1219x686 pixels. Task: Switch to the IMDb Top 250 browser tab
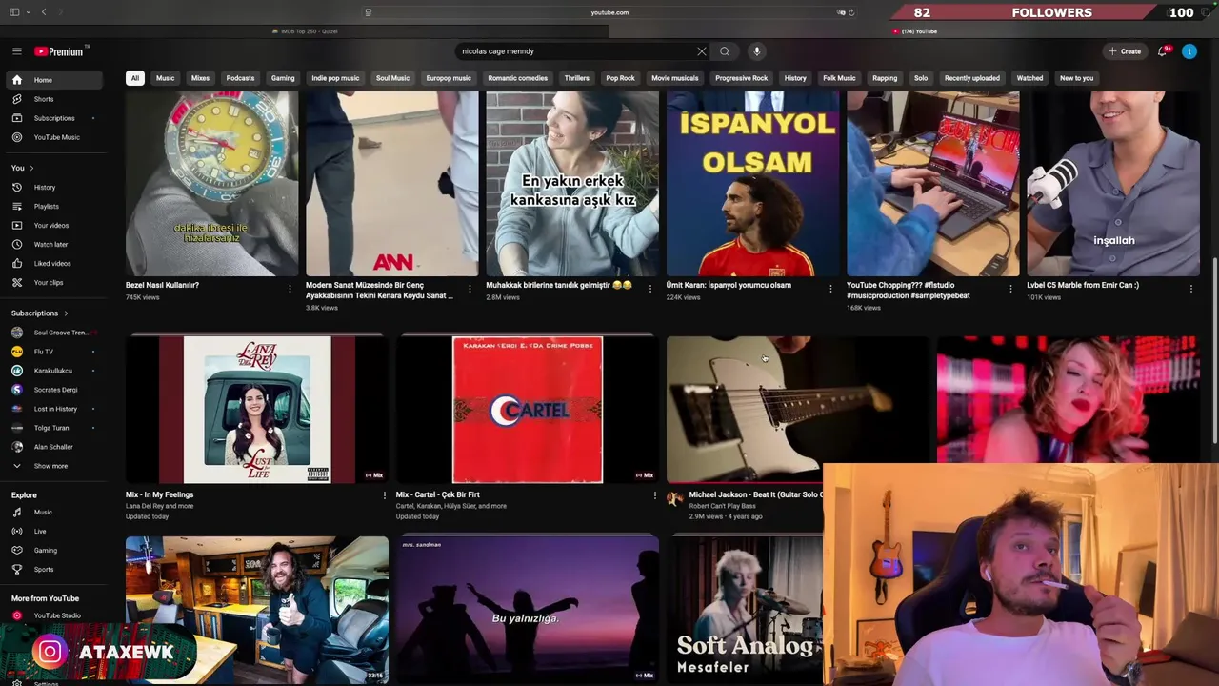tap(305, 31)
